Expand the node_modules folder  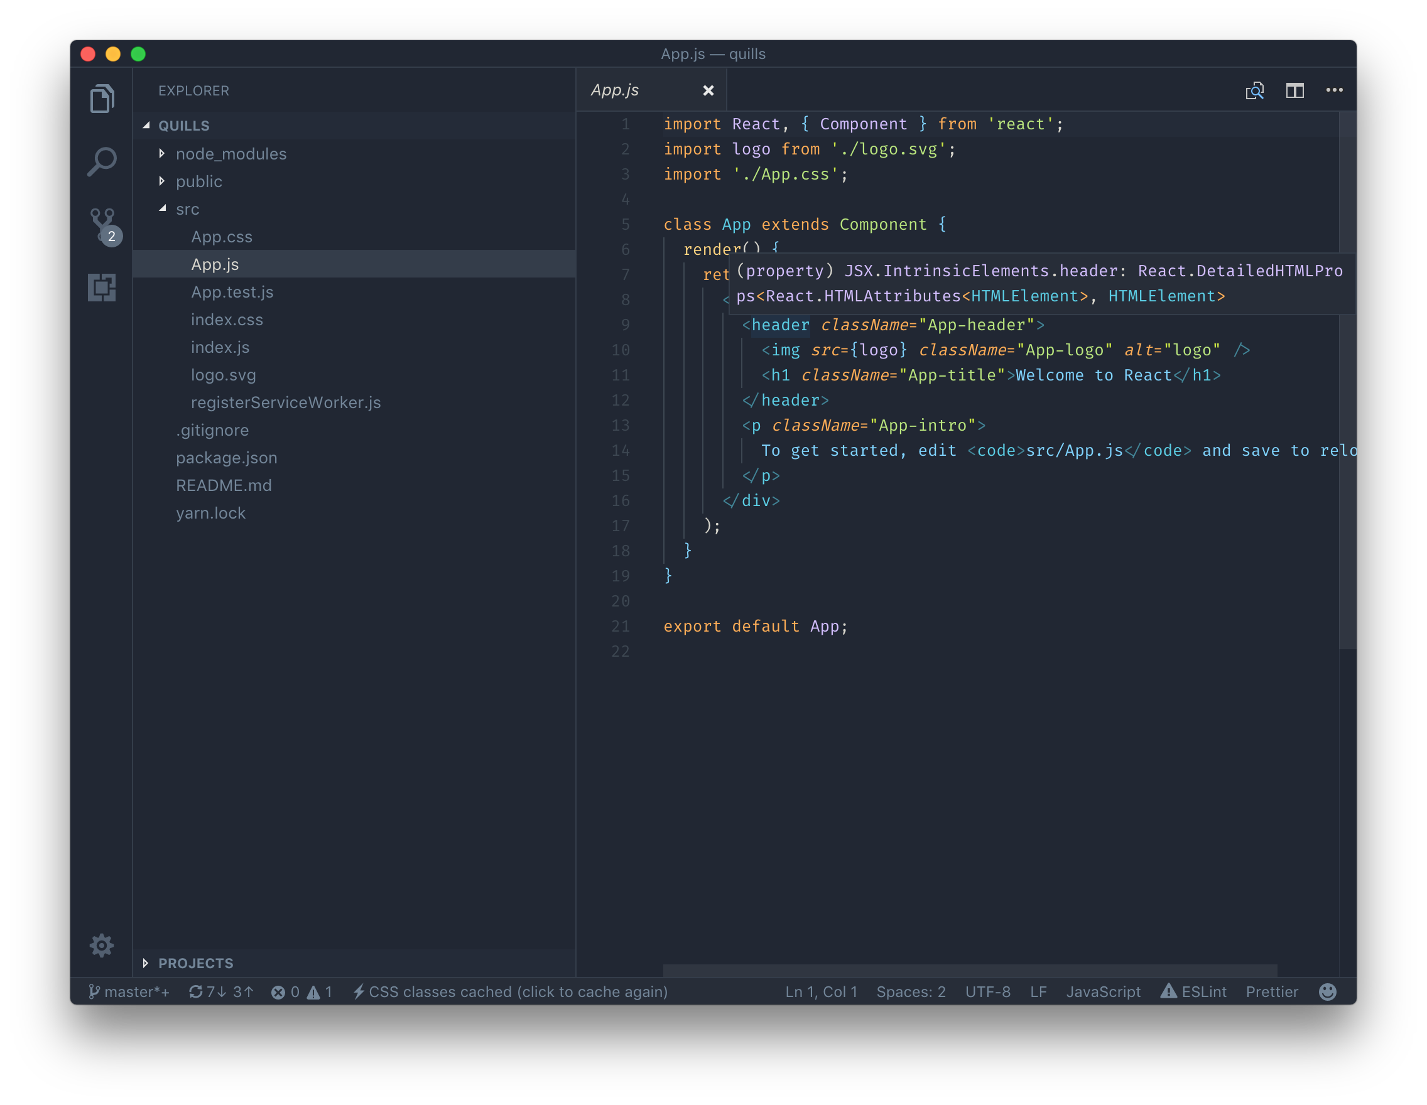[x=162, y=153]
